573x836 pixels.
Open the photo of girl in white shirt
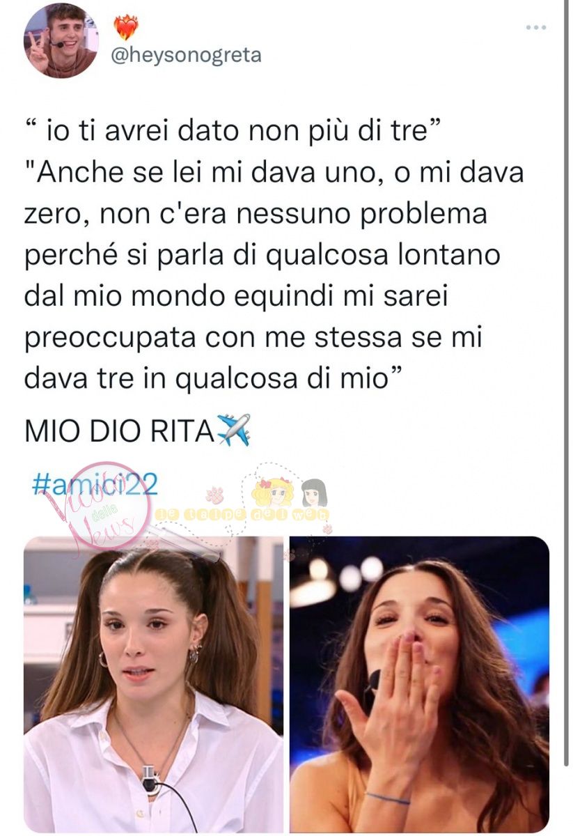pyautogui.click(x=153, y=684)
